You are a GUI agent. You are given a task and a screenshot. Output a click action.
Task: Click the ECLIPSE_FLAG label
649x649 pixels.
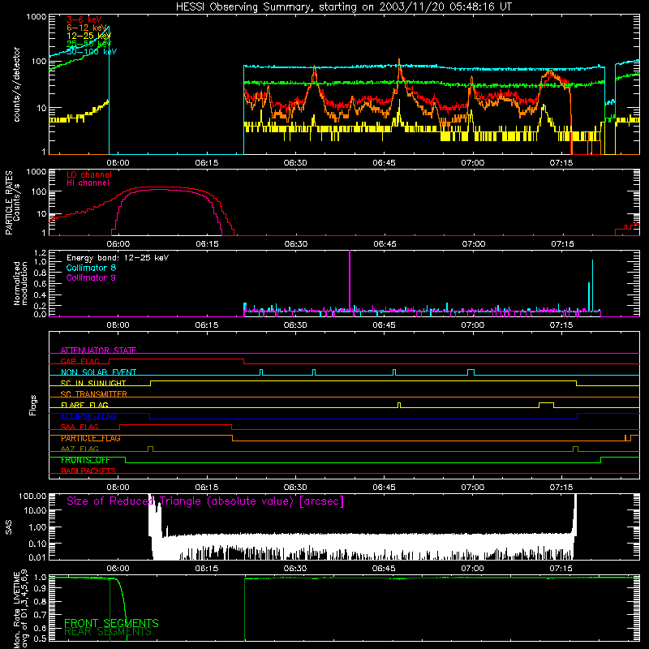point(88,416)
